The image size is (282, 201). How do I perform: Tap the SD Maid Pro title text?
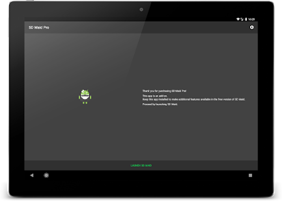tap(39, 28)
